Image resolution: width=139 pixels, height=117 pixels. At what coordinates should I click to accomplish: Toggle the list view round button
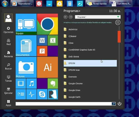tap(118, 22)
